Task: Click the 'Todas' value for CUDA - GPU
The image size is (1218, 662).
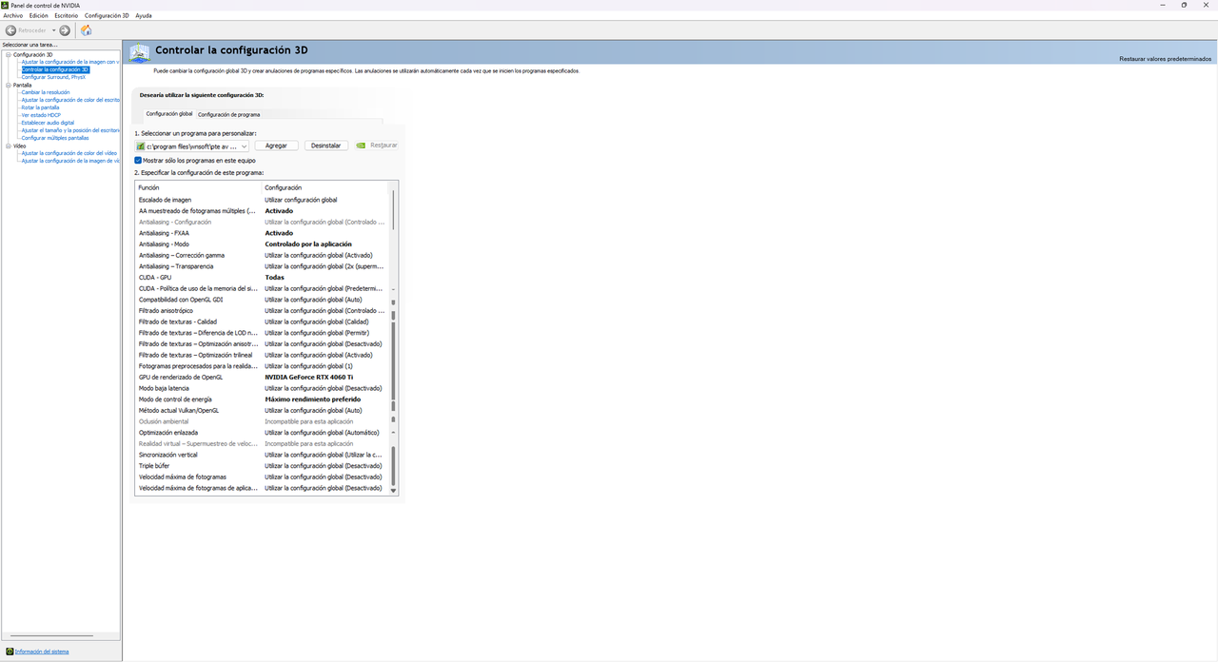Action: click(x=274, y=278)
